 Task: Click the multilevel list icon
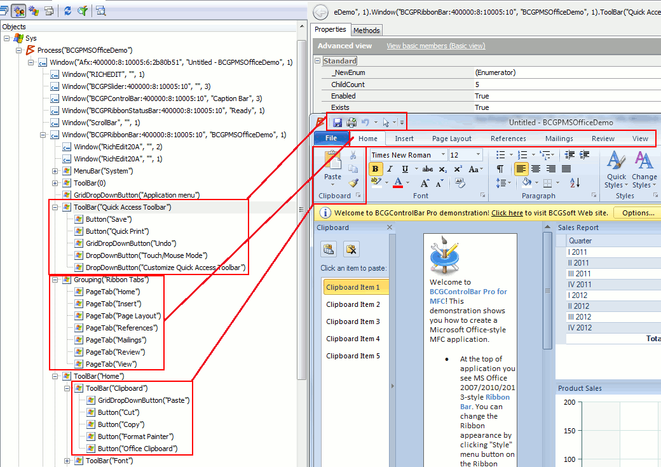(545, 155)
